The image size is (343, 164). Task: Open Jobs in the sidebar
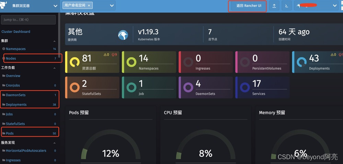[9, 114]
